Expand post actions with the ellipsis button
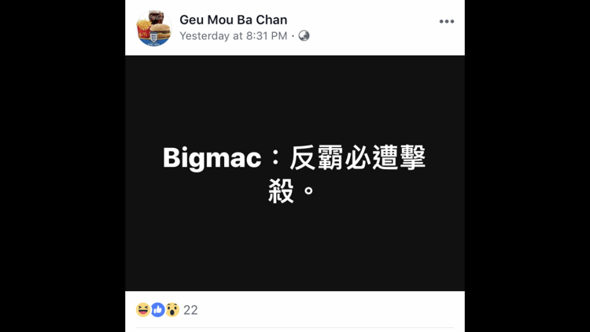 pos(447,21)
